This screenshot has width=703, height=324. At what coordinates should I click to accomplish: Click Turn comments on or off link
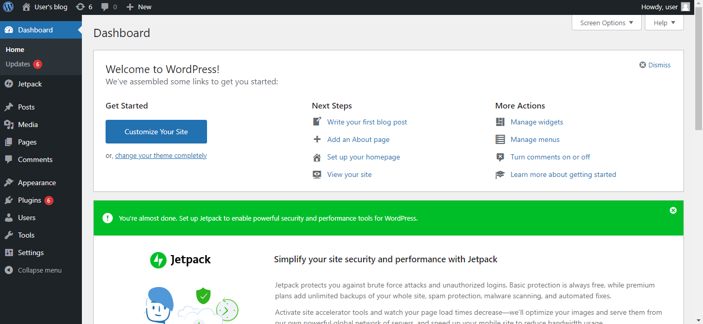[x=550, y=157]
